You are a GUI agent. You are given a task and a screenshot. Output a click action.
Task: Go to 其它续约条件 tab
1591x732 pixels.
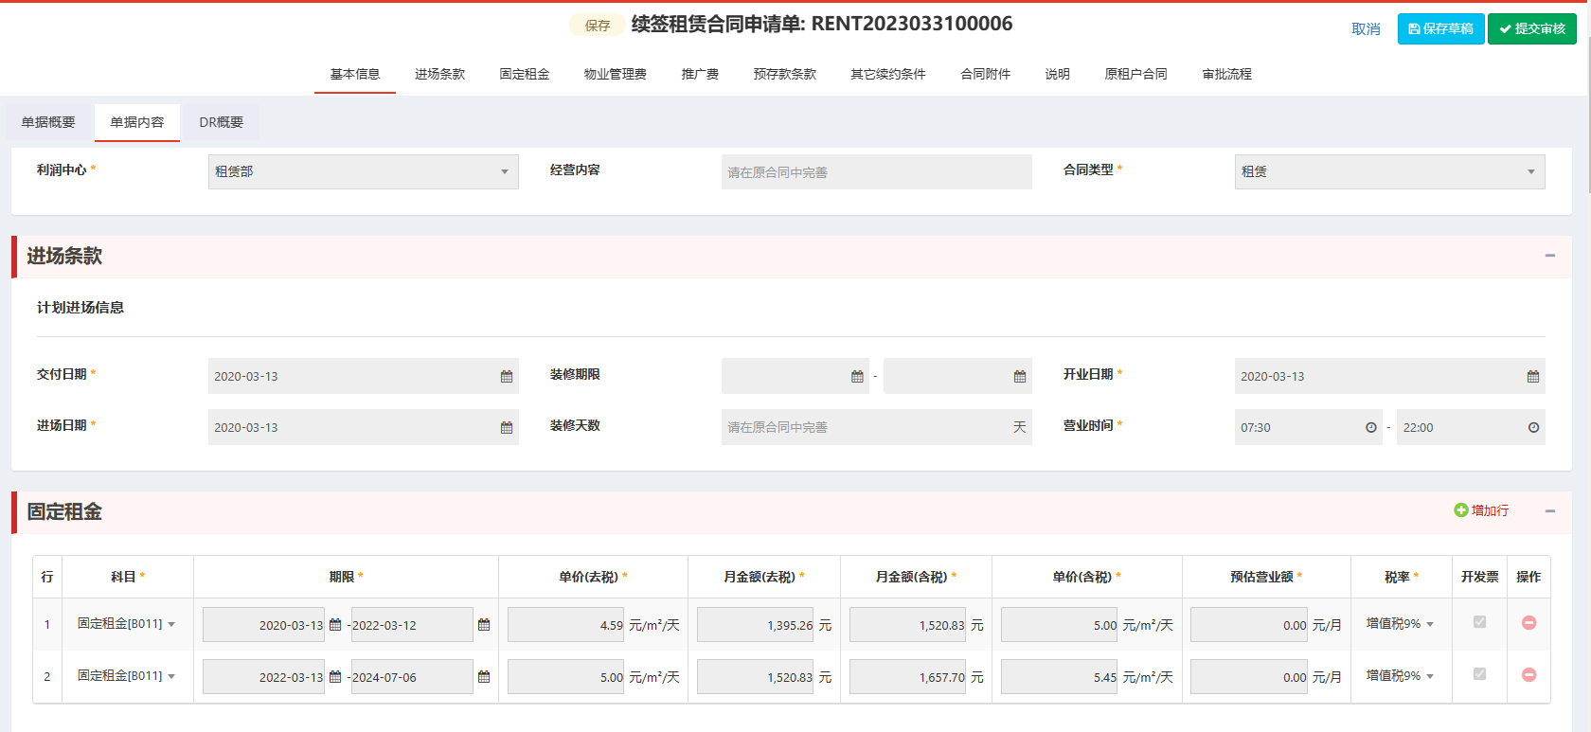click(x=888, y=74)
